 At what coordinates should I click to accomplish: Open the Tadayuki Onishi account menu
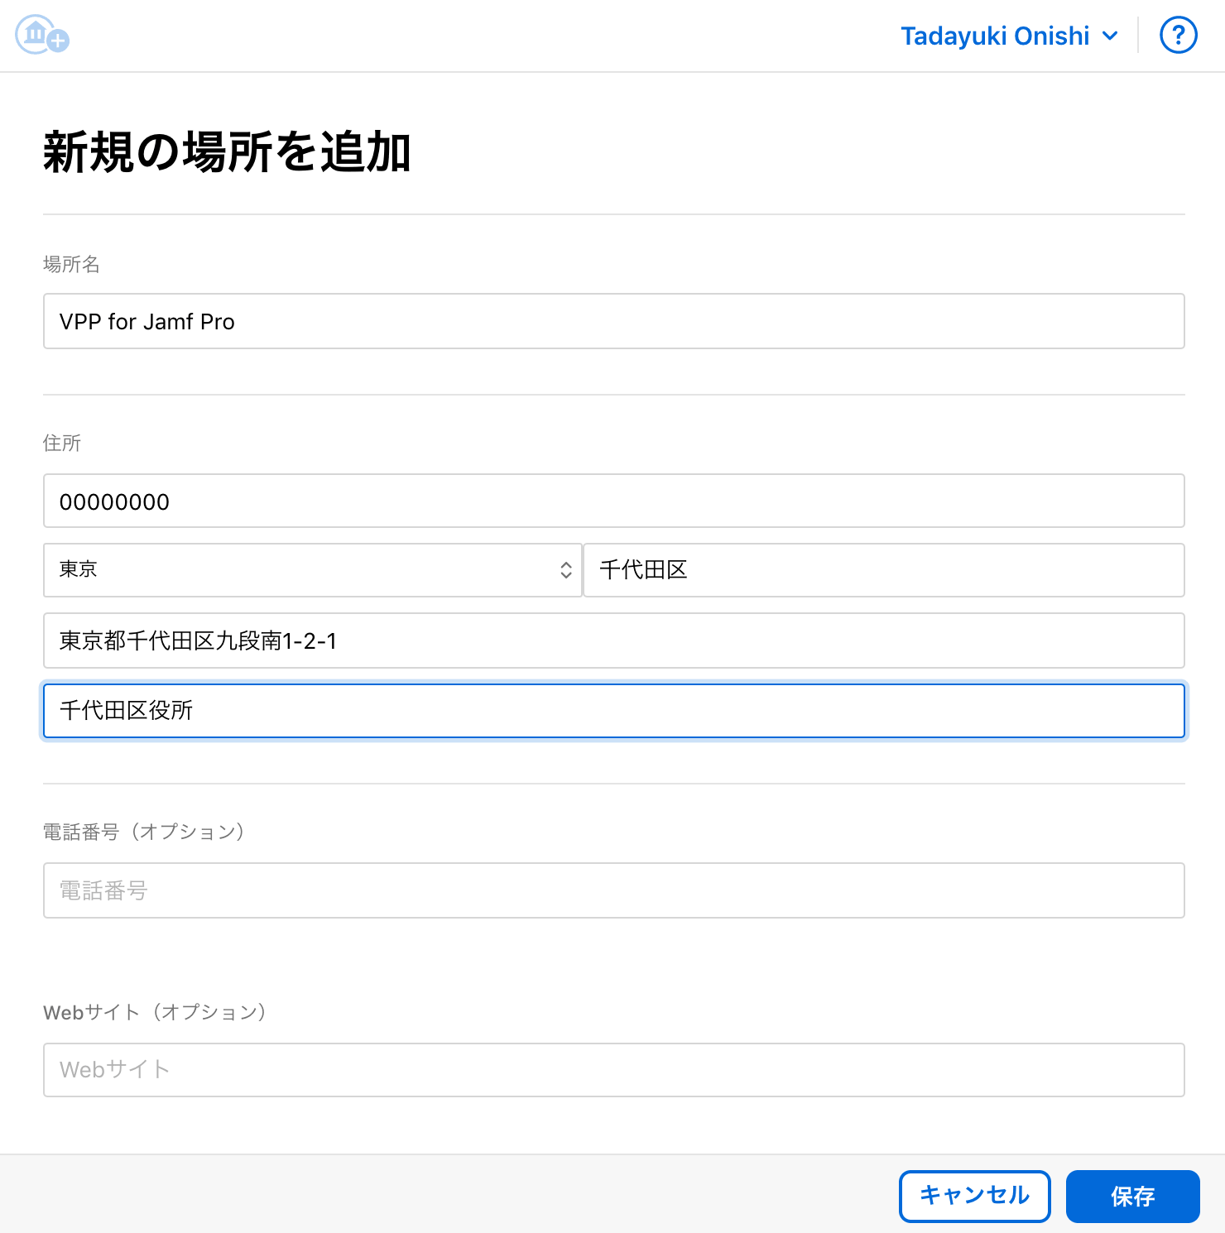1010,36
